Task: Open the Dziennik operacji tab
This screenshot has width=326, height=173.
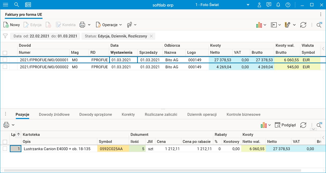Action: 202,114
